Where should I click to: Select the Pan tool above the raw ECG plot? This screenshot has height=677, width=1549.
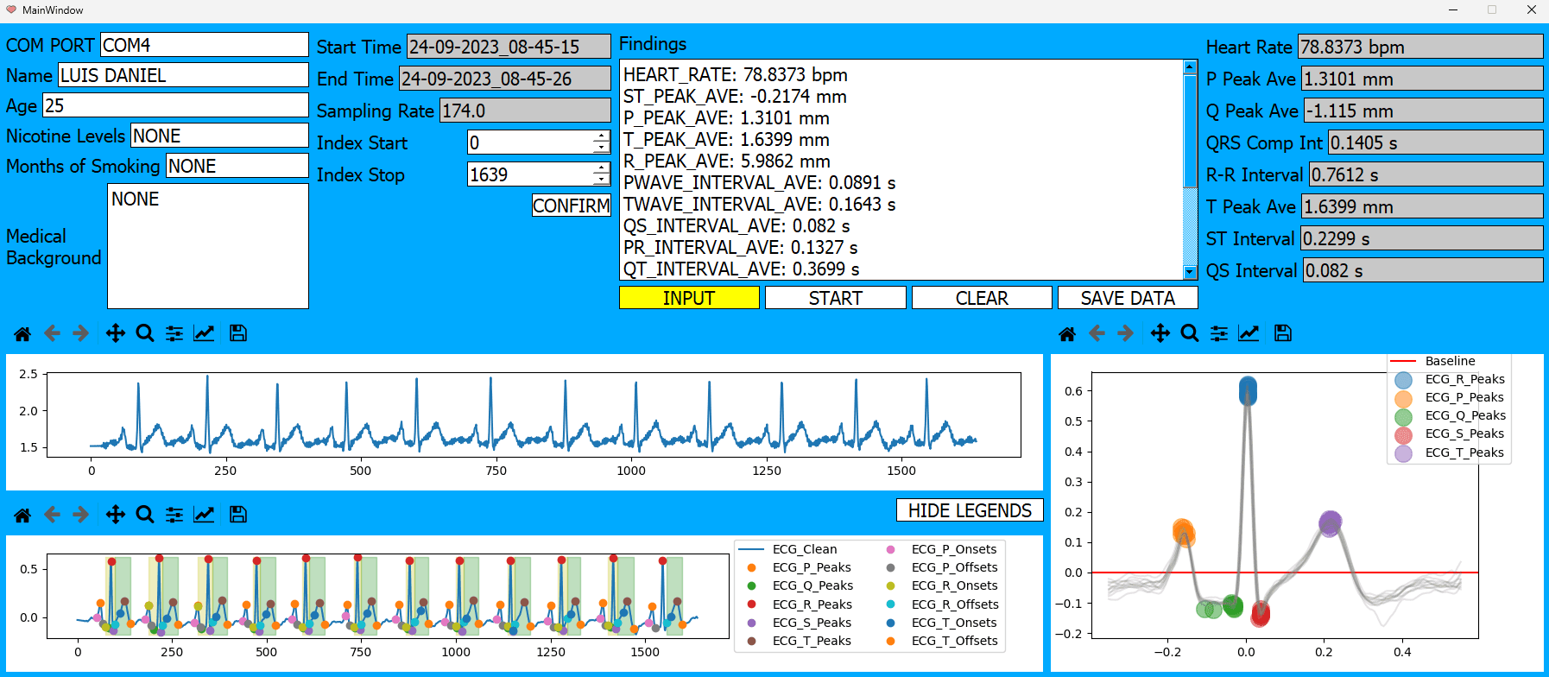[x=115, y=333]
